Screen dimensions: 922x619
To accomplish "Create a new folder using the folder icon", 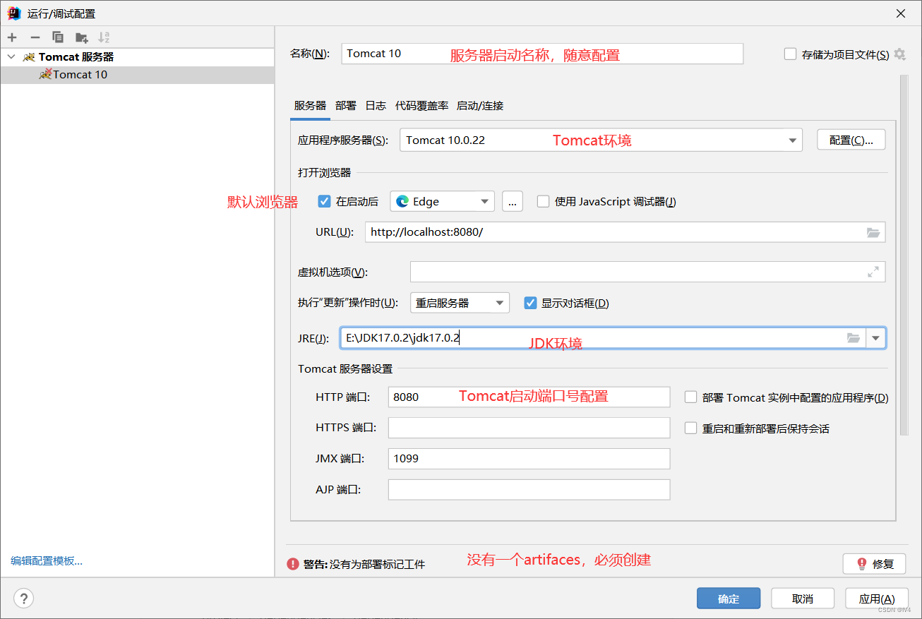I will click(x=81, y=37).
